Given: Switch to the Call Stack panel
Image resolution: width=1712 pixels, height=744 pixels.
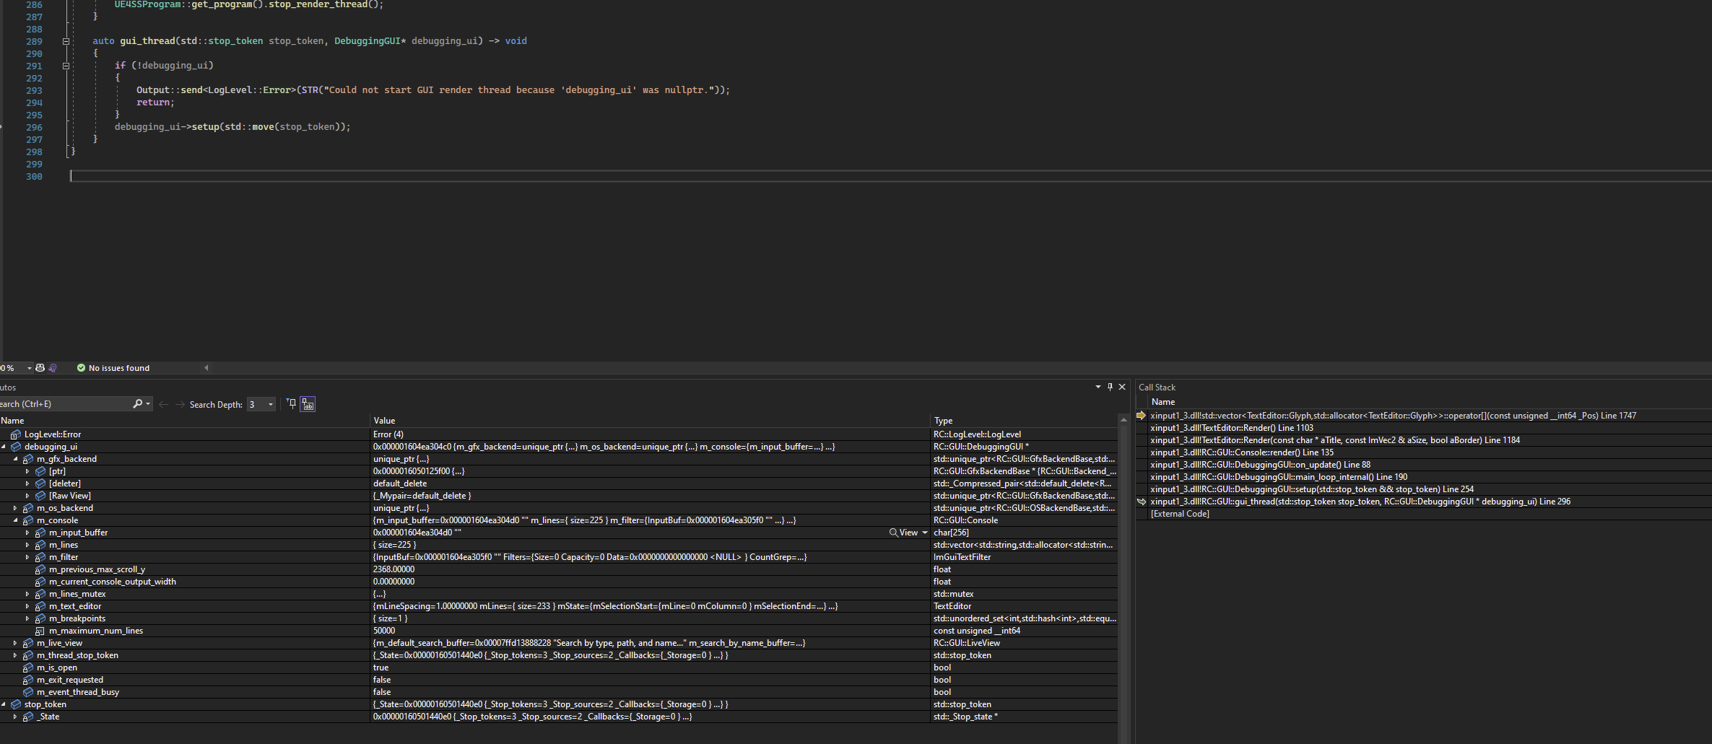Looking at the screenshot, I should [1157, 387].
